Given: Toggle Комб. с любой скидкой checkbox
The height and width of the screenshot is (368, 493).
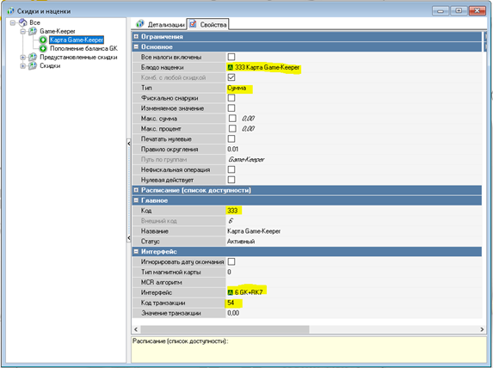Looking at the screenshot, I should 231,77.
